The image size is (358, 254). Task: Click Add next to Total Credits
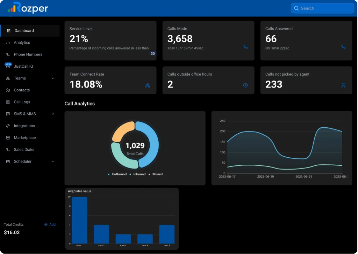click(x=50, y=224)
